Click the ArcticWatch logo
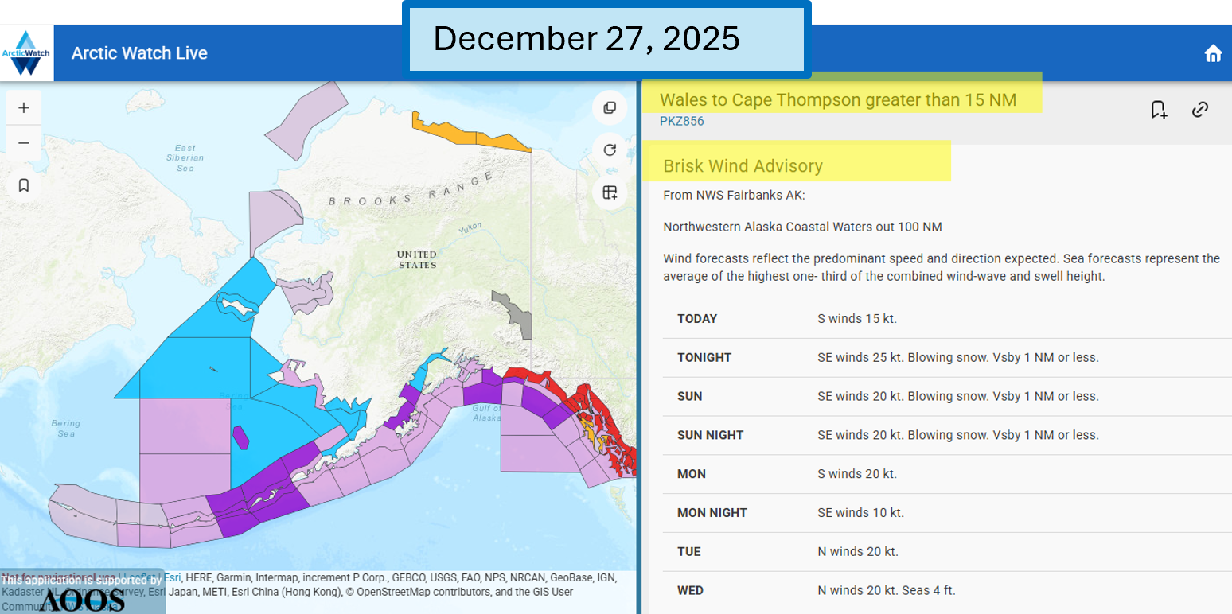1232x614 pixels. pos(26,53)
